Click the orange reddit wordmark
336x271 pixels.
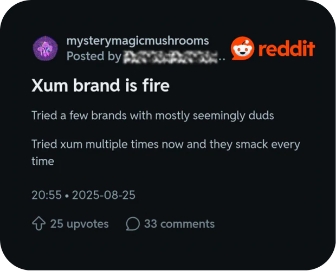pyautogui.click(x=287, y=48)
